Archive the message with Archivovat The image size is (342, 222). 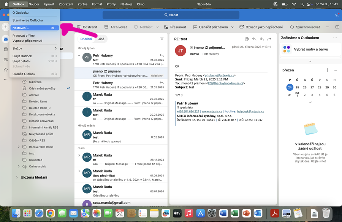tap(116, 27)
